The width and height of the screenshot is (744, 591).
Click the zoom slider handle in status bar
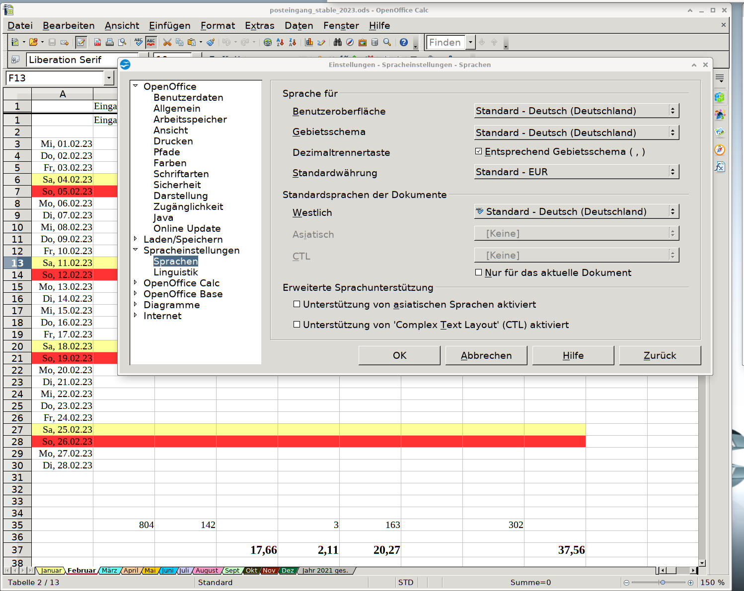(x=662, y=583)
